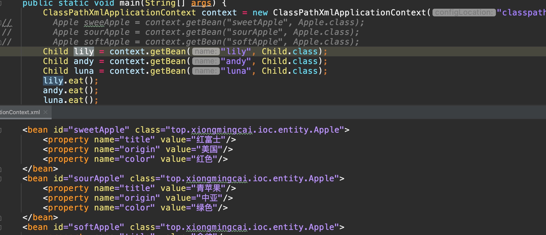Click name hint before "andy" string
Image resolution: width=546 pixels, height=235 pixels.
pyautogui.click(x=206, y=61)
